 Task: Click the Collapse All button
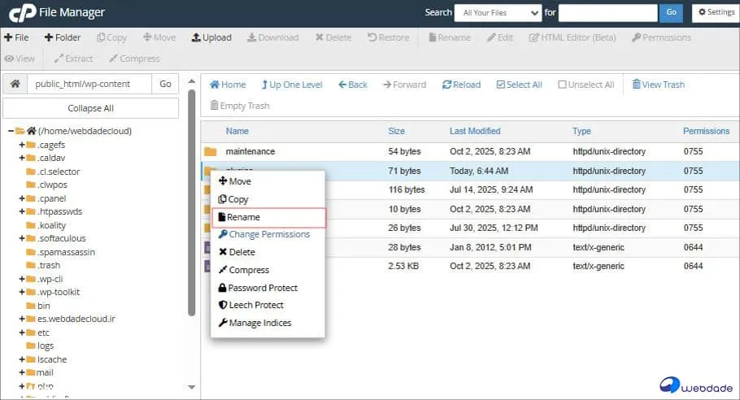90,108
